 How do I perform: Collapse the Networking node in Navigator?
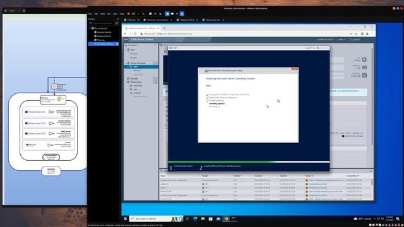coord(126,82)
